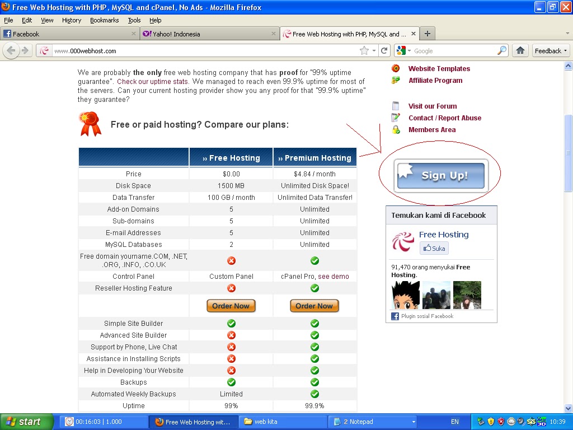The width and height of the screenshot is (573, 430).
Task: Open the Members Area link
Action: click(x=432, y=129)
